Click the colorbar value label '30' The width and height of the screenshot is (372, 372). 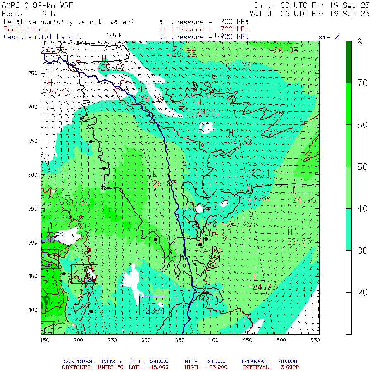362,251
